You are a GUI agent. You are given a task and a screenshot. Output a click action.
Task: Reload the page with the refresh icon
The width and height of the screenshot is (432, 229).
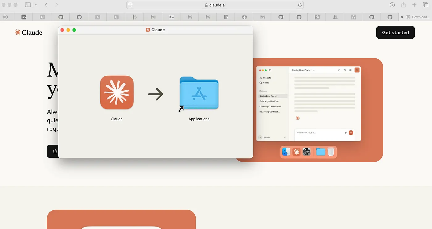pos(300,5)
